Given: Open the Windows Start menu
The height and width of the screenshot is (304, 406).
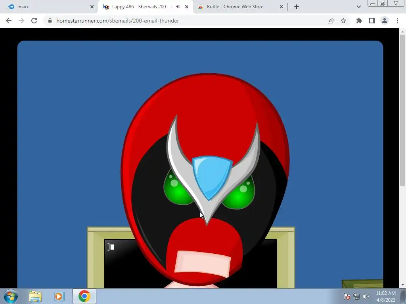Looking at the screenshot, I should pyautogui.click(x=11, y=296).
